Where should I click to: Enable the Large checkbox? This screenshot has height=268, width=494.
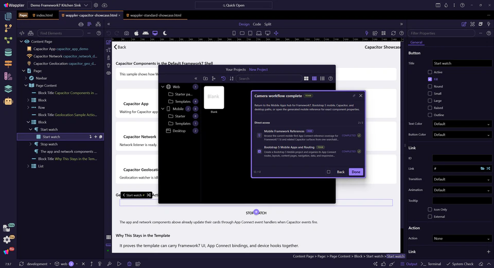(x=430, y=101)
